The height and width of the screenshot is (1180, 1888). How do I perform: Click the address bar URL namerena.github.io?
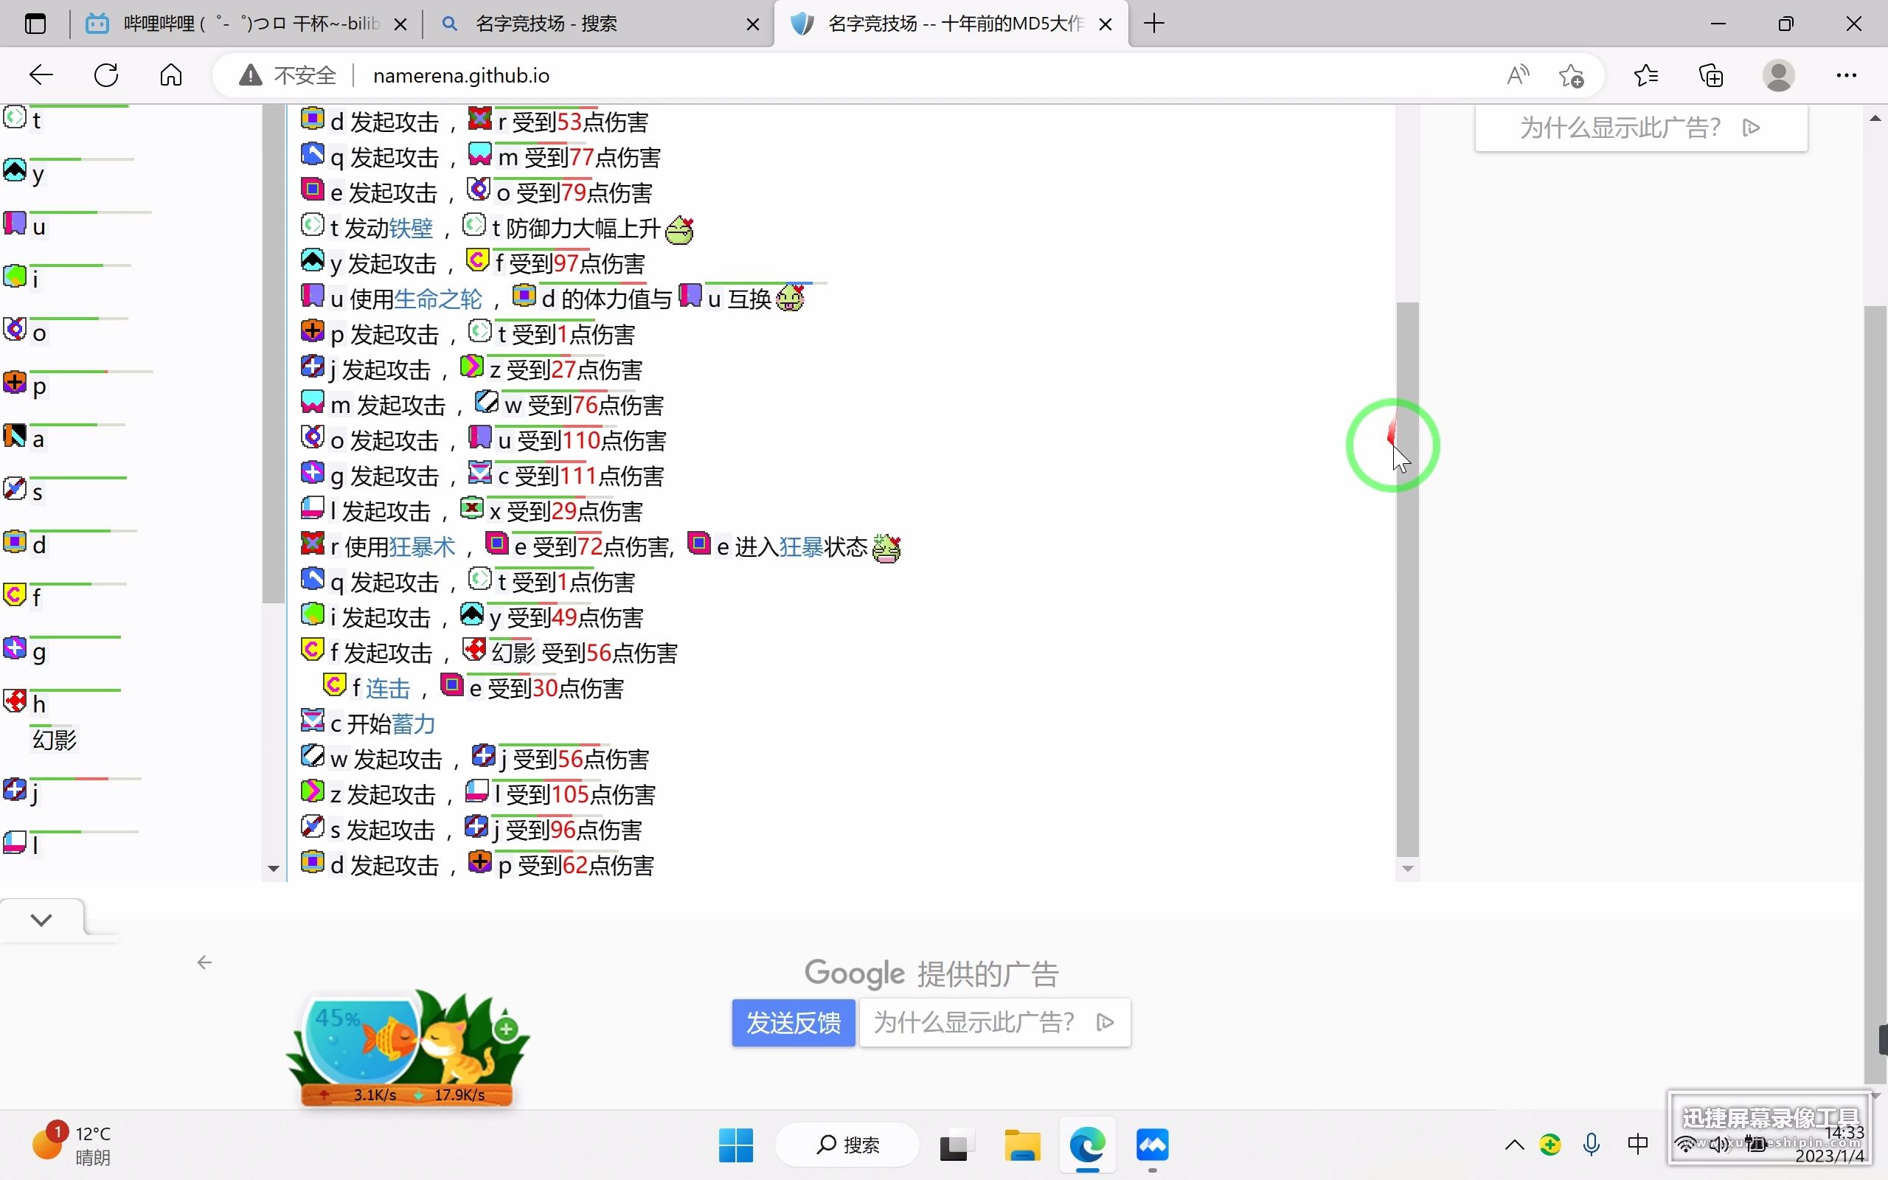[x=461, y=76]
